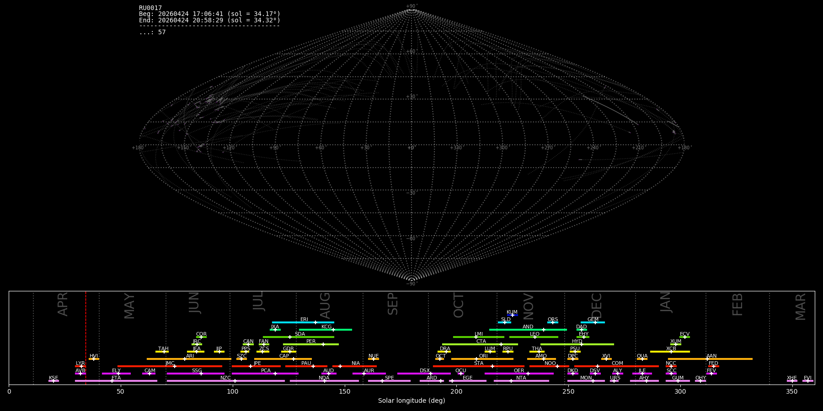Click the ORI shower label
The height and width of the screenshot is (411, 823).
(483, 356)
